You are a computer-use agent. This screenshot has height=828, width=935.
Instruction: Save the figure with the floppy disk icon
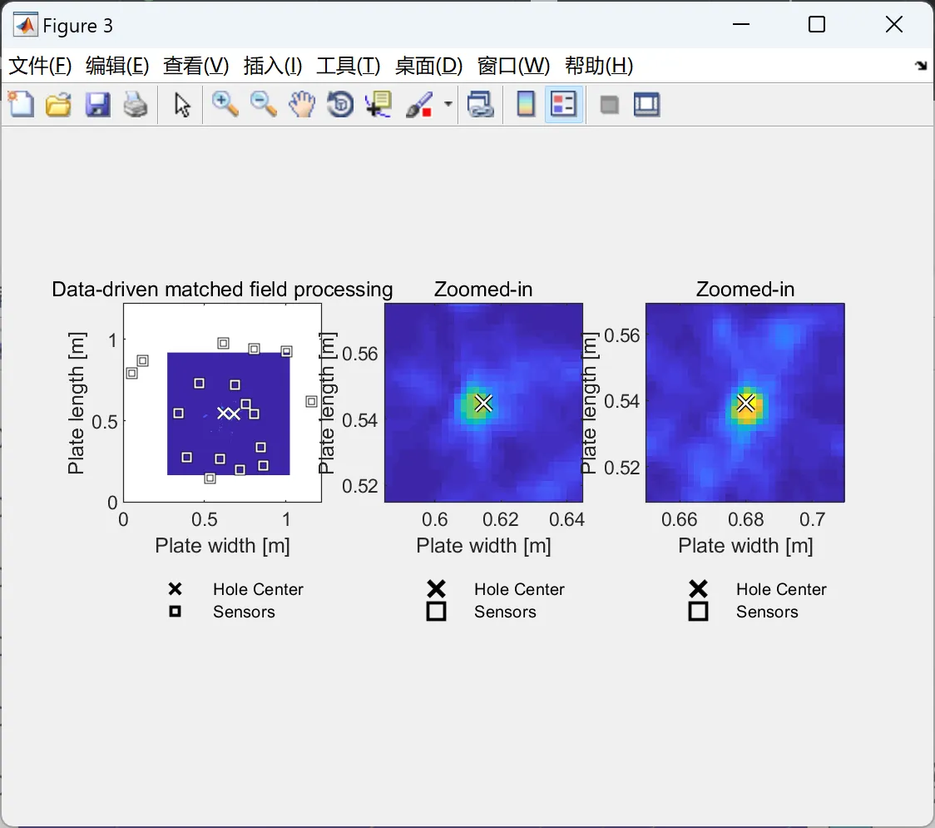[x=97, y=105]
